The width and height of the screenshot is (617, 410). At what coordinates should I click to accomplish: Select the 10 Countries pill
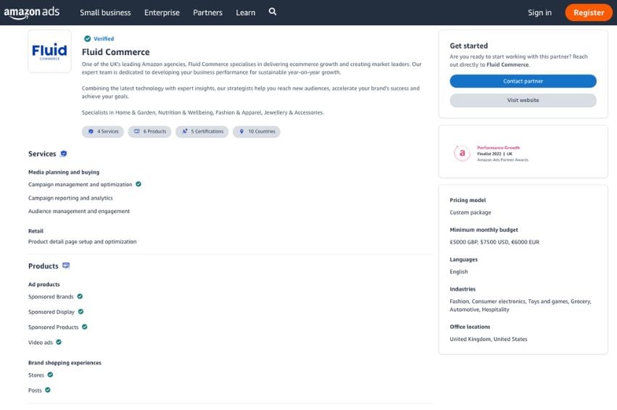click(x=257, y=132)
